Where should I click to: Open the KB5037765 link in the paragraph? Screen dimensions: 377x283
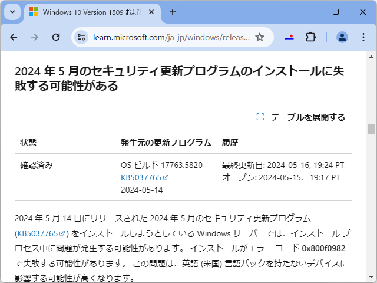coord(41,233)
